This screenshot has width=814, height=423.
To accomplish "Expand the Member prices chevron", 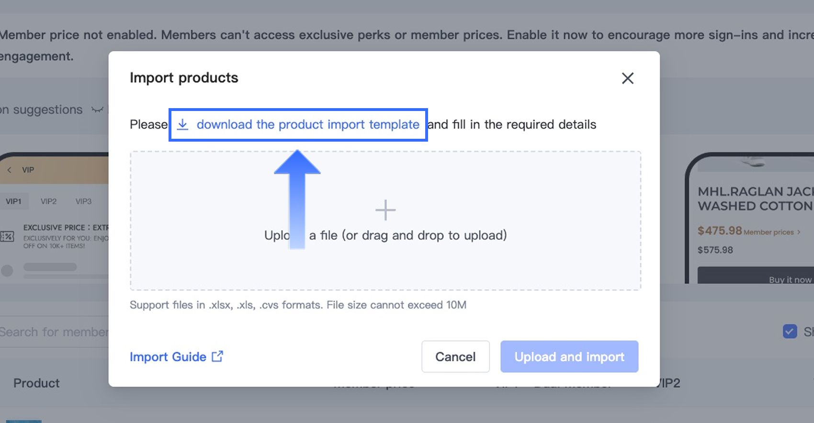I will [x=799, y=232].
